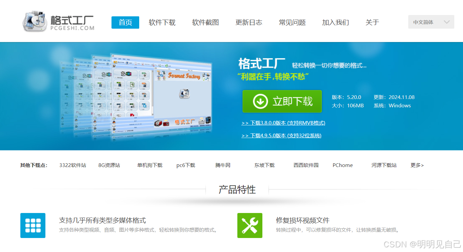Open PChome mirror link

(x=342, y=165)
